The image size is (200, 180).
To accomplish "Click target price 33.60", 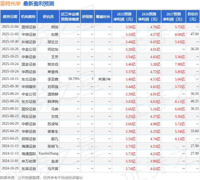I will pyautogui.click(x=195, y=131).
